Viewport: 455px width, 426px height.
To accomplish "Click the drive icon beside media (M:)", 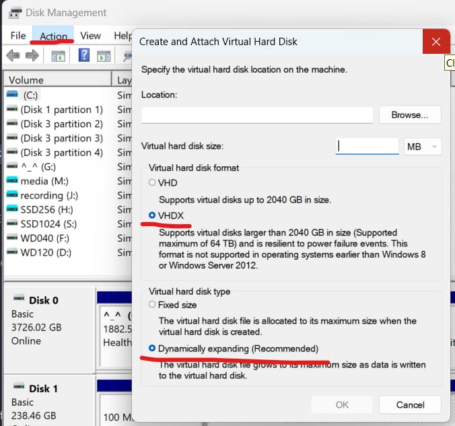I will pos(13,180).
